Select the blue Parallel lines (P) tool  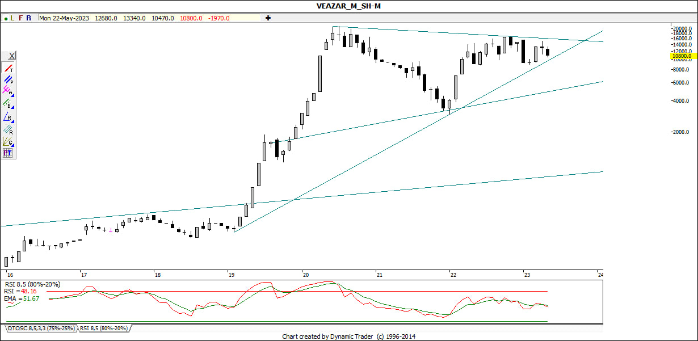tap(8, 80)
